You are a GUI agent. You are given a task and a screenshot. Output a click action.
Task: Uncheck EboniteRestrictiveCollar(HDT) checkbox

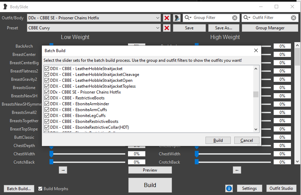pyautogui.click(x=47, y=127)
